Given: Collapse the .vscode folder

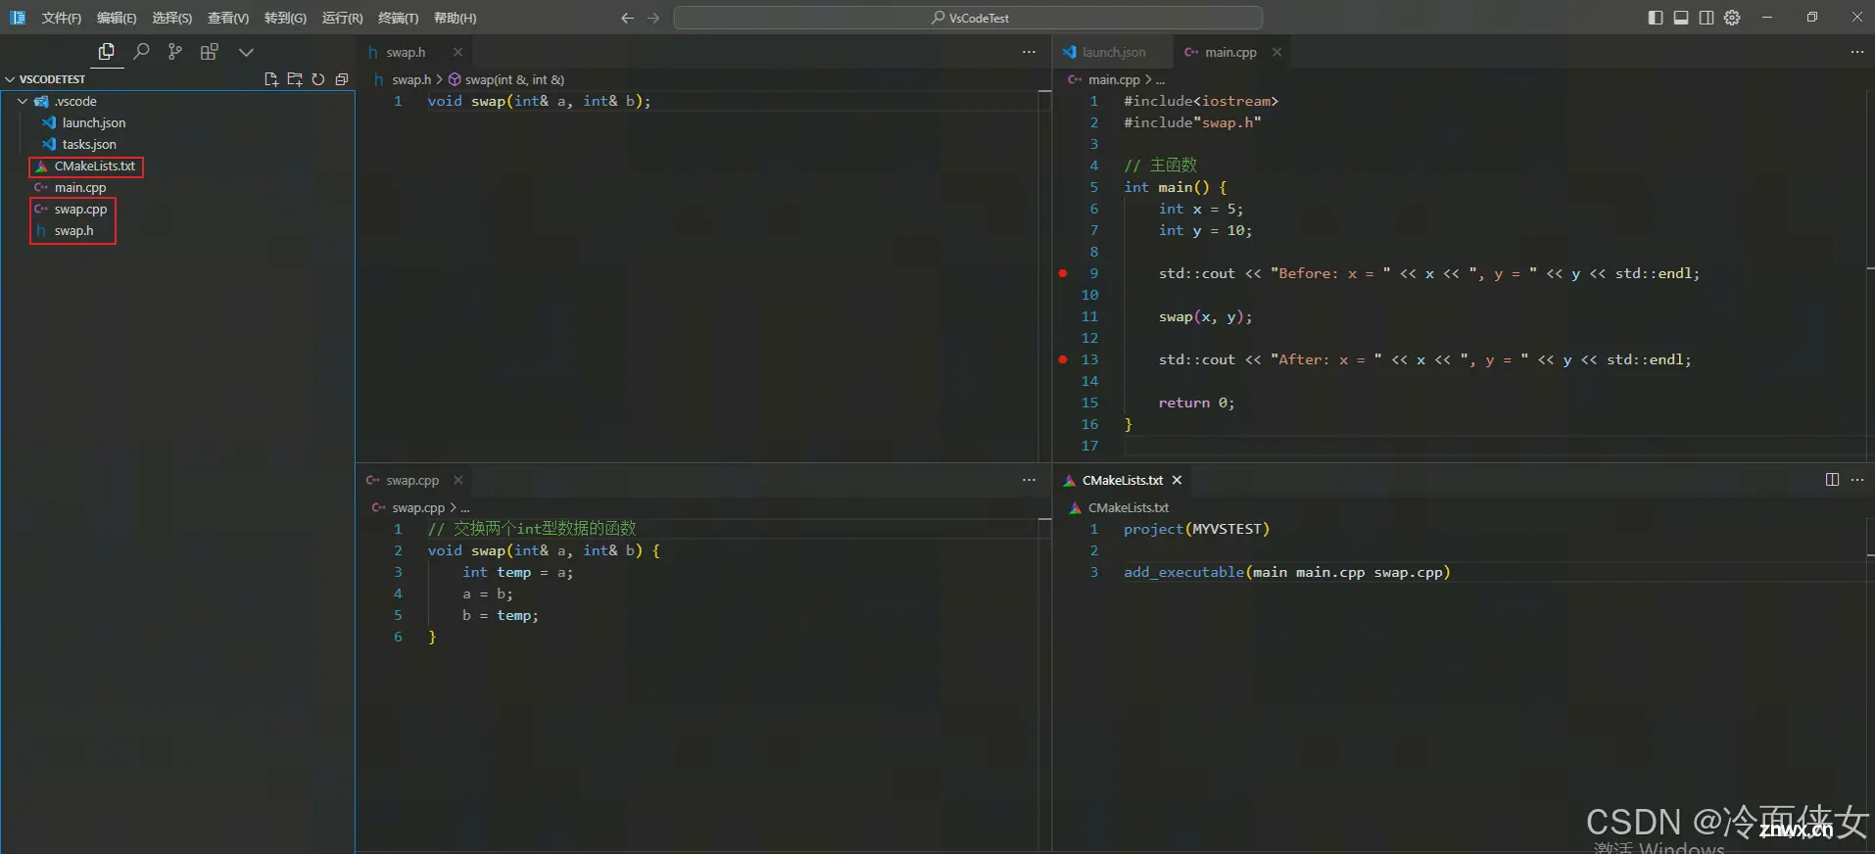Looking at the screenshot, I should tap(178, 101).
